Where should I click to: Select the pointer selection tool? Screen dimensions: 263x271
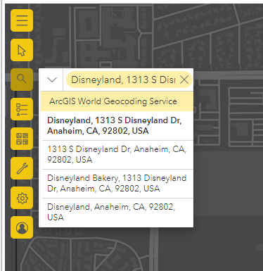(22, 50)
